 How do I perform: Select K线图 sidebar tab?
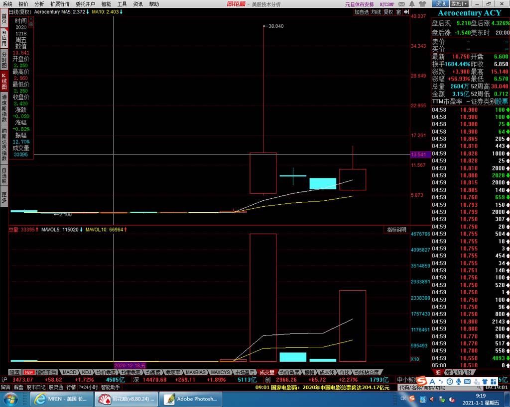coord(4,81)
